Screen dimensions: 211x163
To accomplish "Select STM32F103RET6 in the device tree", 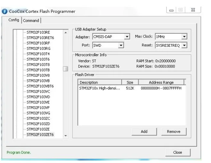I will pos(40,38).
